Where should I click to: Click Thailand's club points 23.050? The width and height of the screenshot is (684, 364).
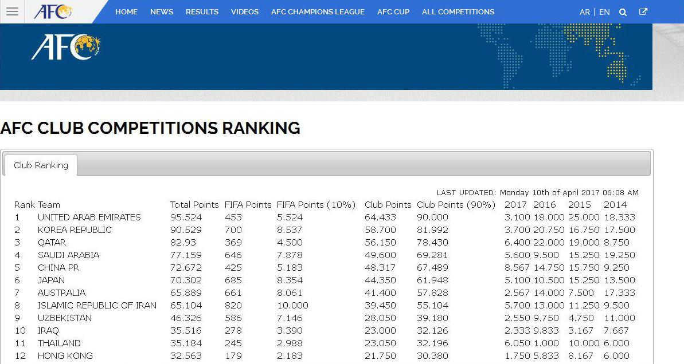(x=380, y=343)
